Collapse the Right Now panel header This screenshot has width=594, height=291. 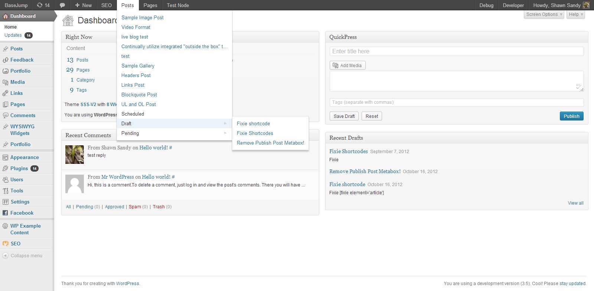click(x=190, y=37)
